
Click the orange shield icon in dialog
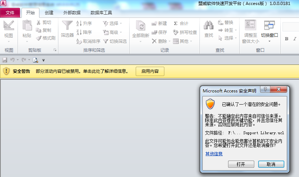[210, 104]
